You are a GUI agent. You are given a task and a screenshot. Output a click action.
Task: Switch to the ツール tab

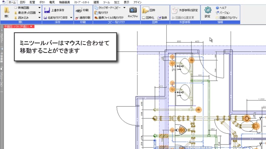point(106,2)
